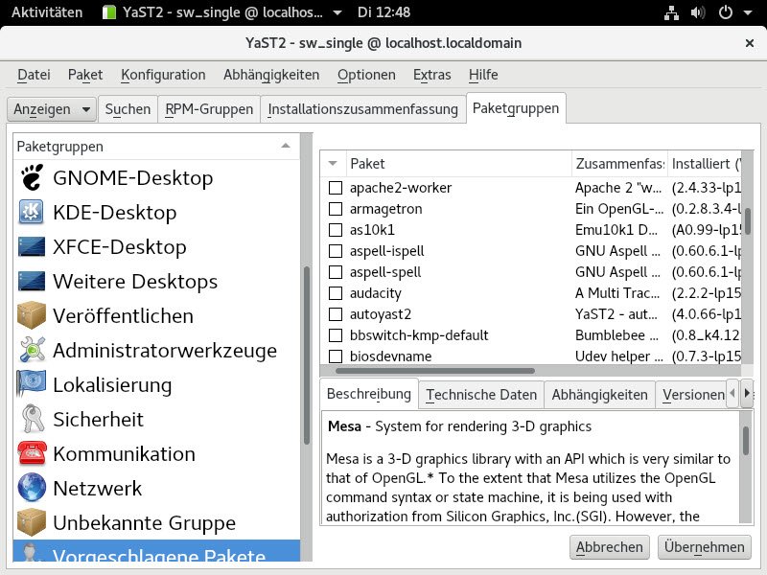Tick the as10k1 checkbox
The image size is (767, 575).
tap(335, 230)
